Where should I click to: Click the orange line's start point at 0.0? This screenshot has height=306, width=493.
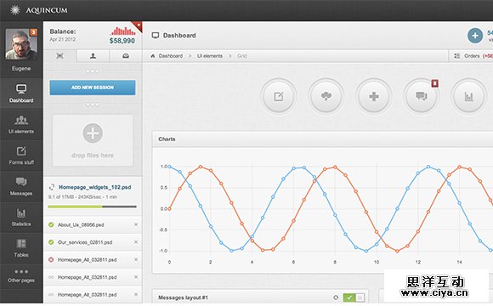[x=169, y=208]
